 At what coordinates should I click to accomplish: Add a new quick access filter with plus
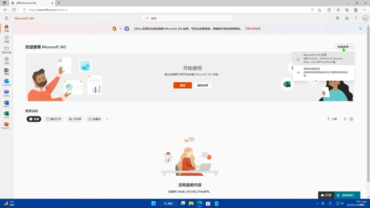[x=107, y=119]
